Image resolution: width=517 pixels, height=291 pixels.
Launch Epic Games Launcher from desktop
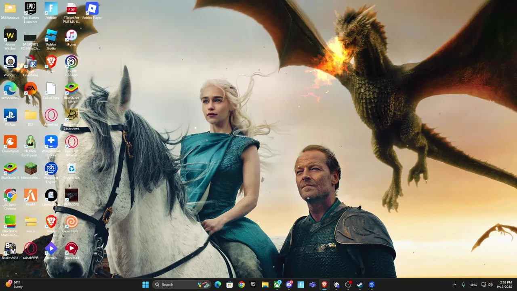[x=30, y=13]
